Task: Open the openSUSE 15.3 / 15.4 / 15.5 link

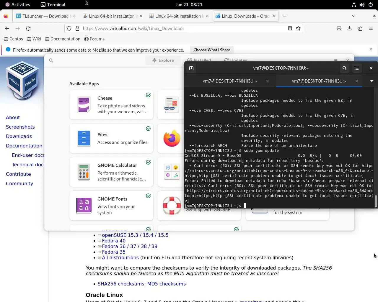Action: point(135,235)
